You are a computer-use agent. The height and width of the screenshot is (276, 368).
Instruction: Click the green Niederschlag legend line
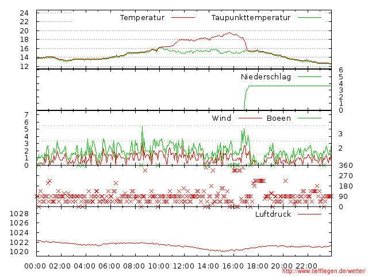coord(309,76)
